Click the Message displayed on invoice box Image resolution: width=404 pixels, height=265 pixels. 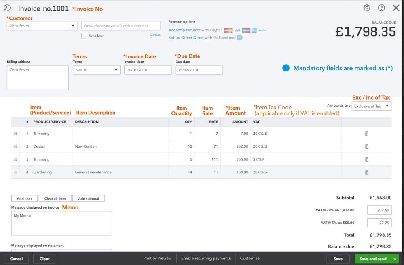(61, 223)
